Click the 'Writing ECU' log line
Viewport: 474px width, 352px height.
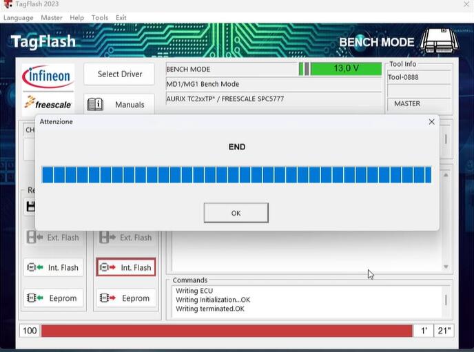pos(194,291)
